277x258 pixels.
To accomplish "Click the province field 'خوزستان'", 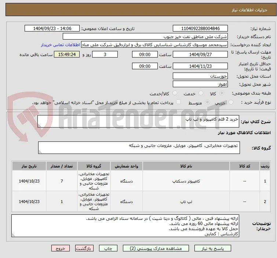I will point(200,76).
